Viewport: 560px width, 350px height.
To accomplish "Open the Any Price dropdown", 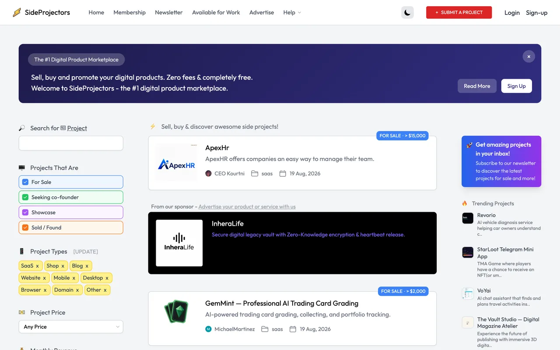I will coord(71,327).
